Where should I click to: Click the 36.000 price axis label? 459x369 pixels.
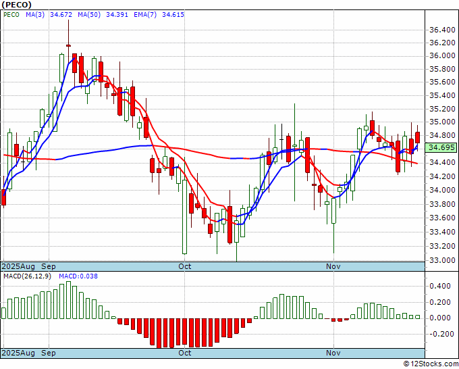tap(442, 55)
